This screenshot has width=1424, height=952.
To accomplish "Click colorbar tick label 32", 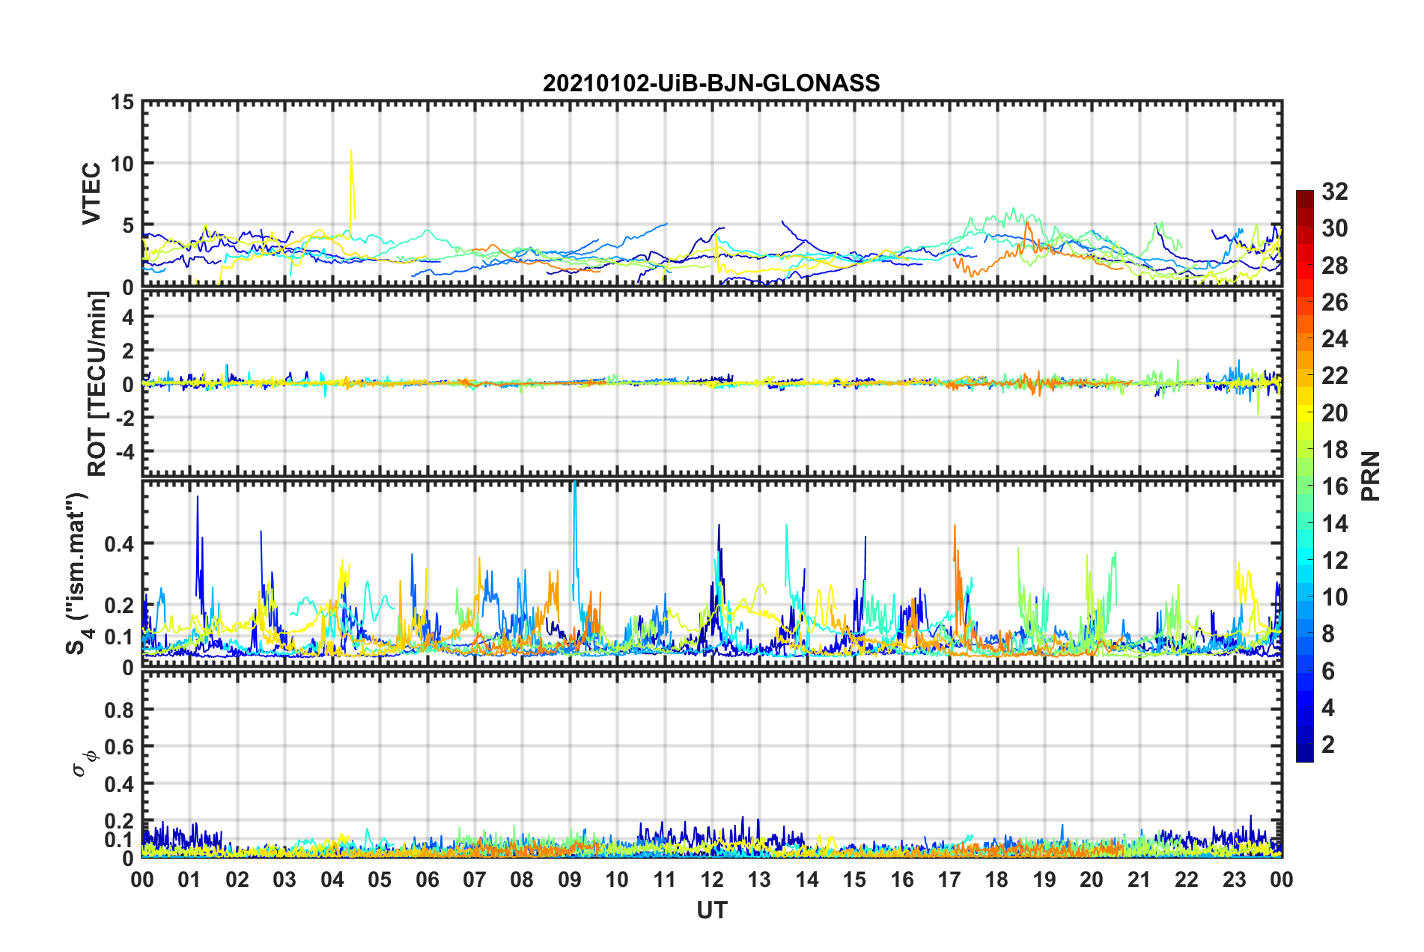I will (x=1335, y=192).
